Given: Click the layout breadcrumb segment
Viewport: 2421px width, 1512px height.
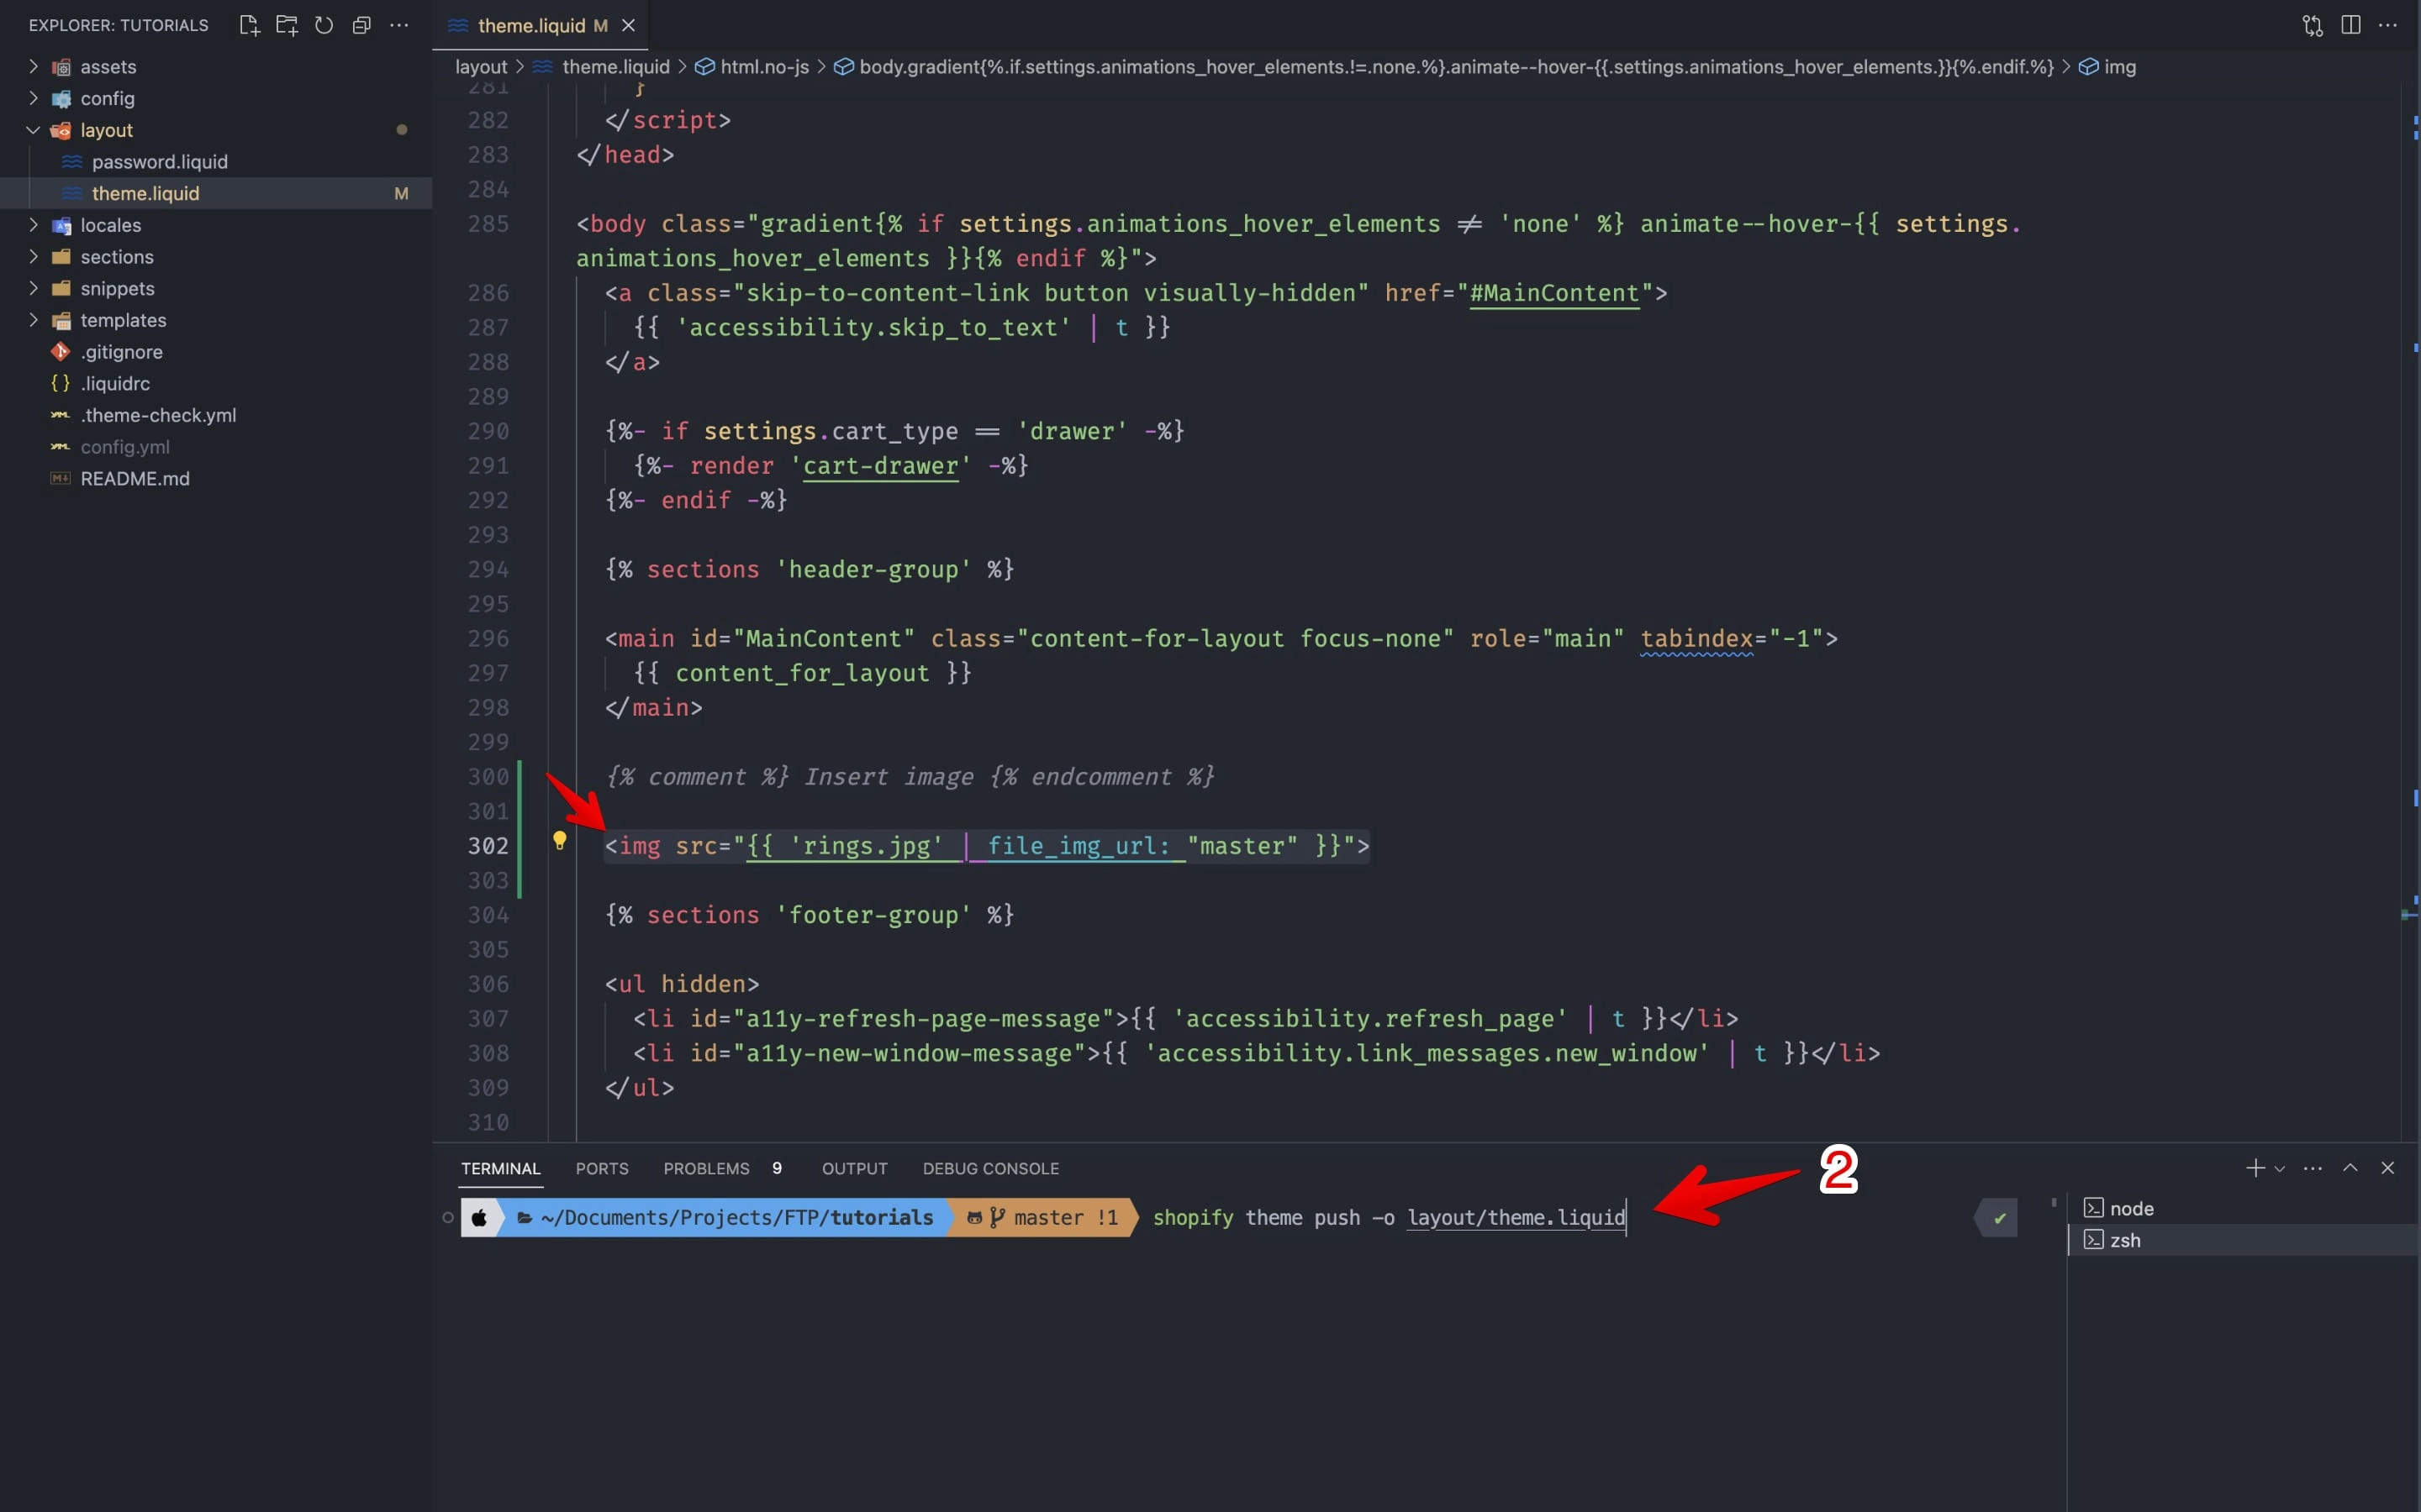Looking at the screenshot, I should click(x=481, y=67).
